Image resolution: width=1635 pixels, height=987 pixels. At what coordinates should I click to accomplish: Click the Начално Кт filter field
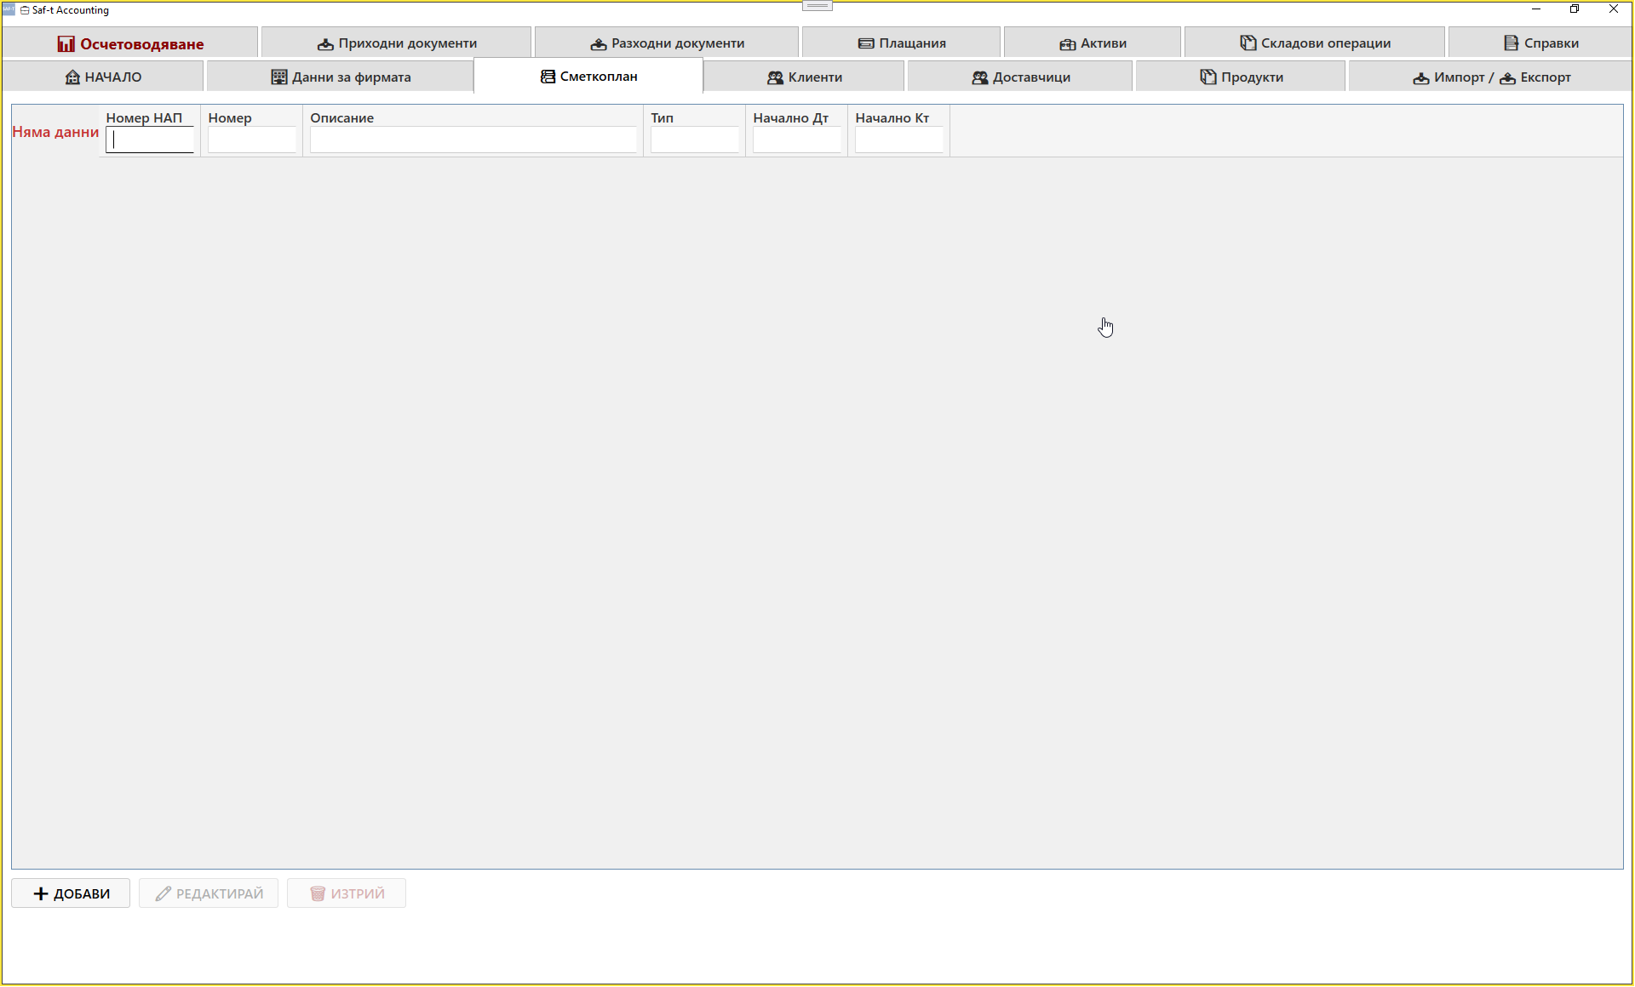tap(899, 140)
